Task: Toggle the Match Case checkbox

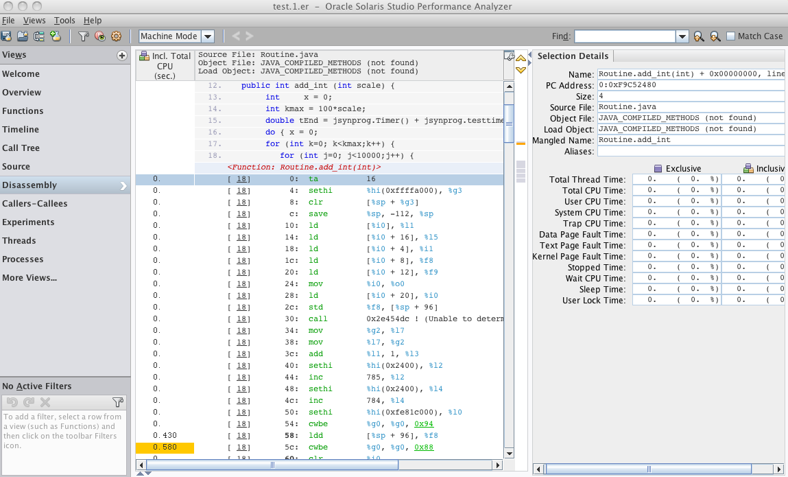Action: (x=730, y=36)
